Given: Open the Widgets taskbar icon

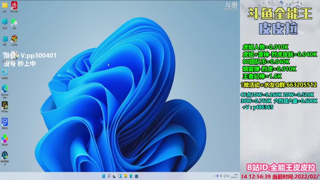Looking at the screenshot, I should [x=120, y=176].
